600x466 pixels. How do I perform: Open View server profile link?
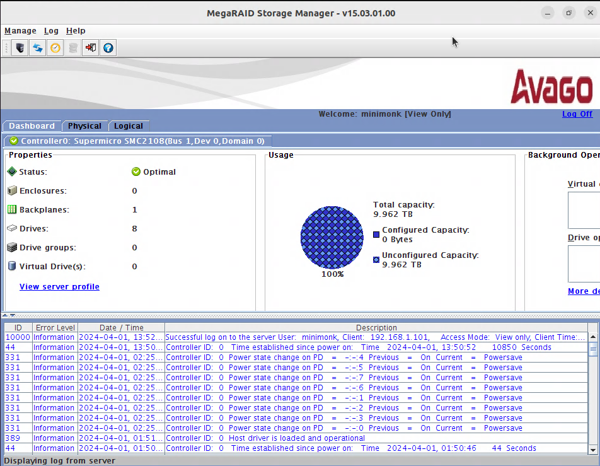tap(59, 286)
